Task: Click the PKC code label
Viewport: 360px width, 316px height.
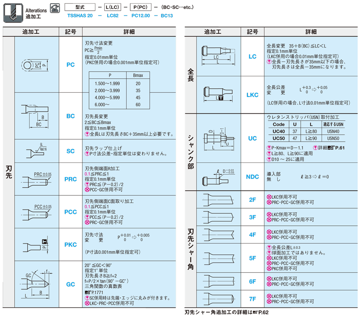Action: coord(70,245)
